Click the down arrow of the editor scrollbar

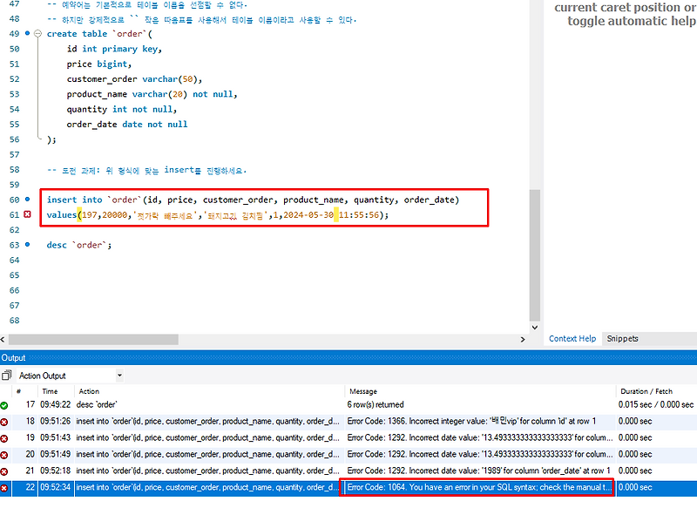[534, 328]
